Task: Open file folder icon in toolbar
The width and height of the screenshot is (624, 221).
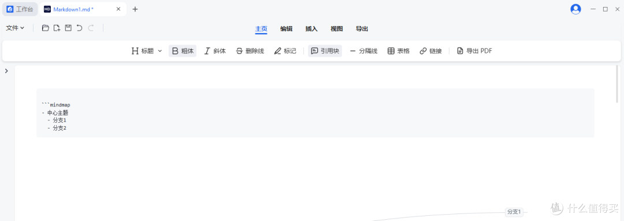Action: click(x=46, y=28)
